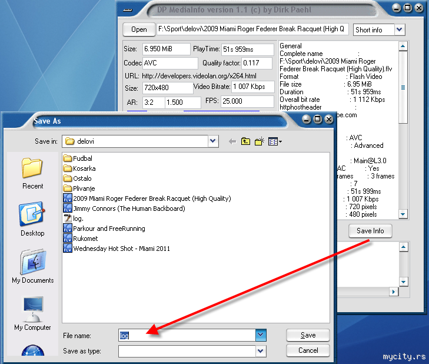Image resolution: width=429 pixels, height=364 pixels.
Task: Open the Short info dropdown in MediaInfo
Action: [x=400, y=29]
